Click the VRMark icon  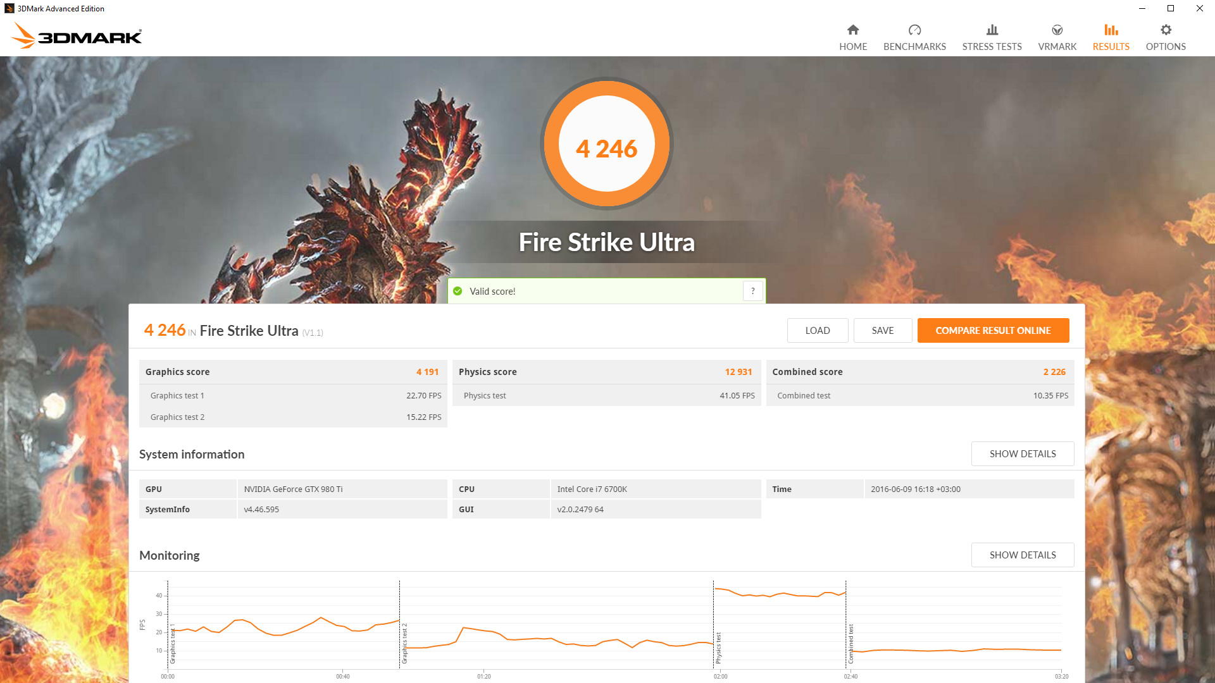[x=1057, y=30]
